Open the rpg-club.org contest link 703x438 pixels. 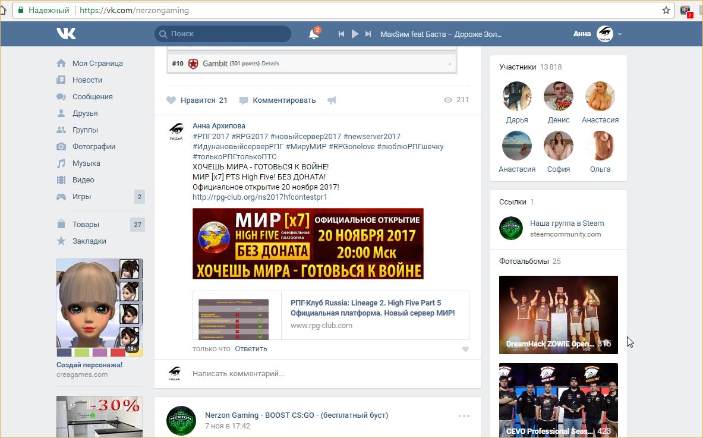point(260,197)
